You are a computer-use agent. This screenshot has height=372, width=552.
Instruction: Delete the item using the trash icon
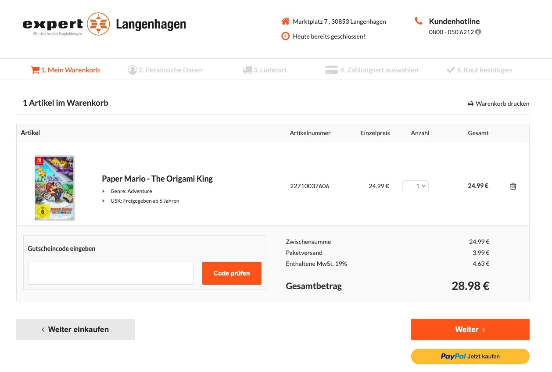point(513,186)
